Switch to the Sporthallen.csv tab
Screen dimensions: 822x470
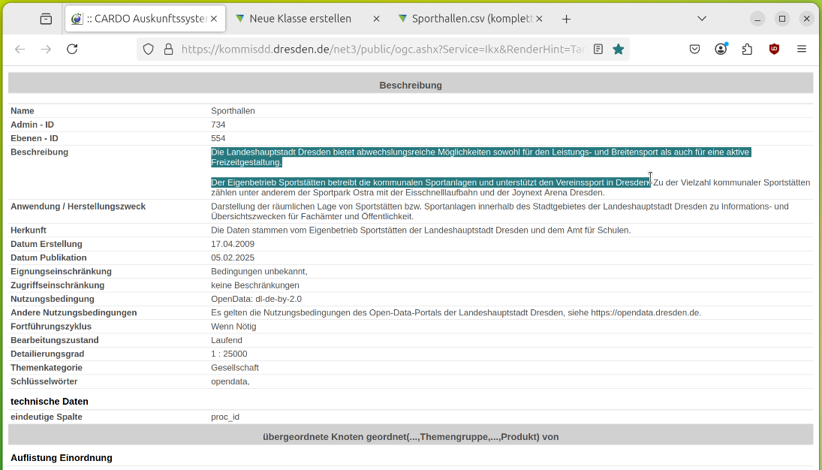pos(470,19)
